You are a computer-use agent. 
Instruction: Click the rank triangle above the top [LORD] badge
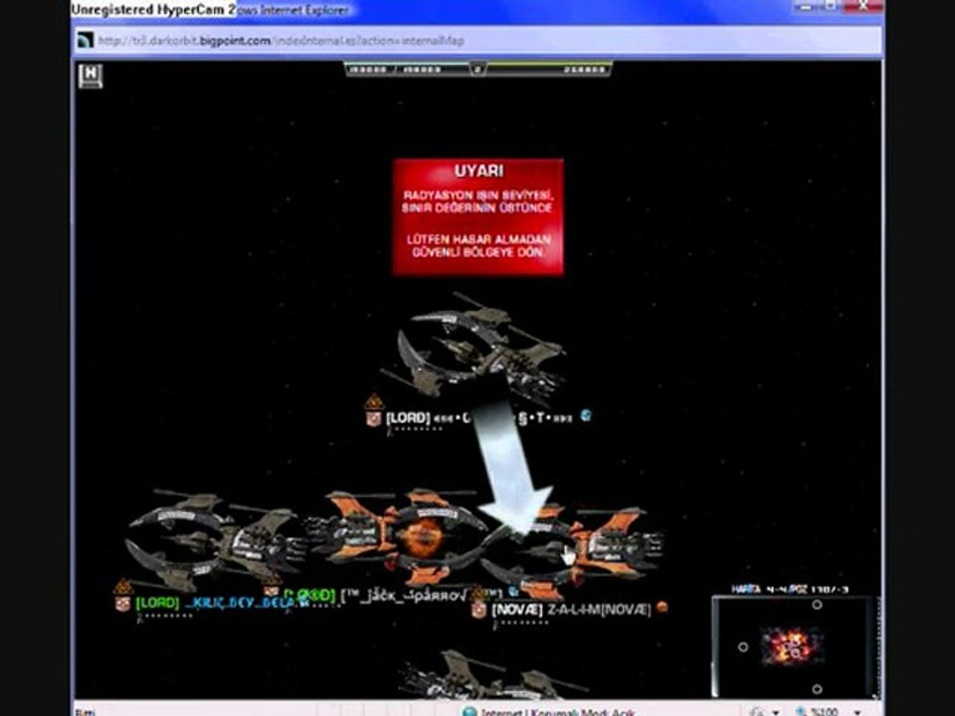(374, 402)
